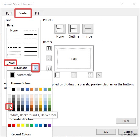Toggle the inside vertical border button
Viewport: 140px width, 137px height.
pyautogui.click(x=74, y=75)
